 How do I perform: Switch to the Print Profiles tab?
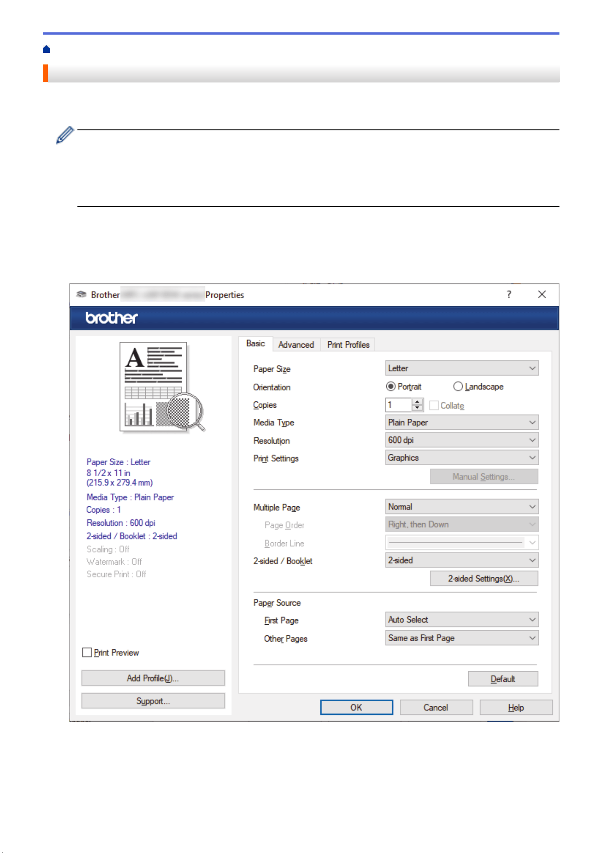click(348, 345)
